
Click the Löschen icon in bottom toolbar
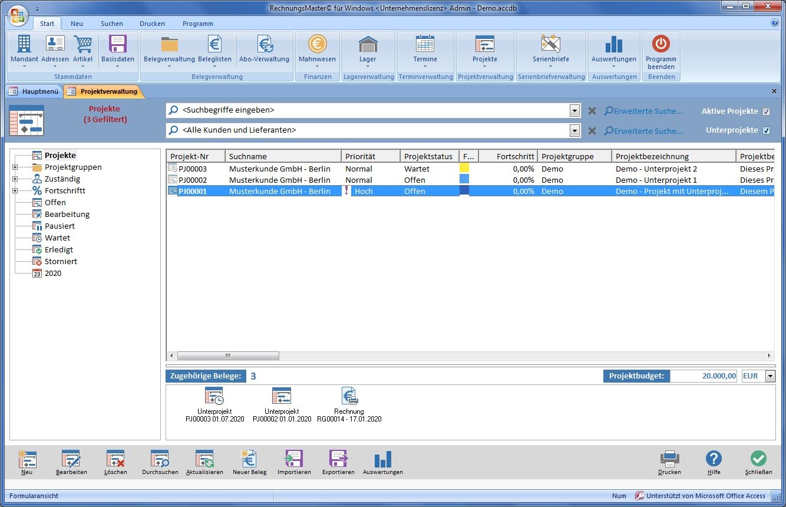115,459
